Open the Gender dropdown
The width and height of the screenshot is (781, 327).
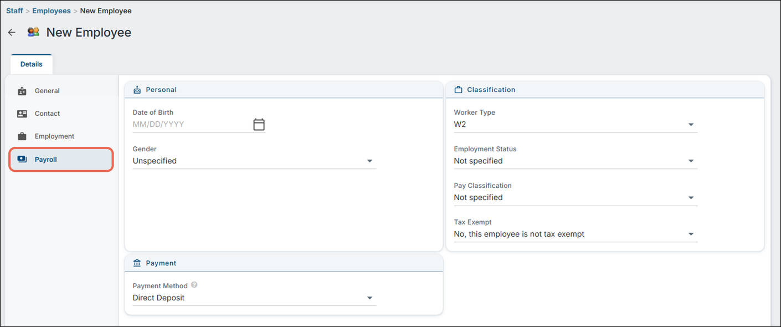[x=254, y=161]
